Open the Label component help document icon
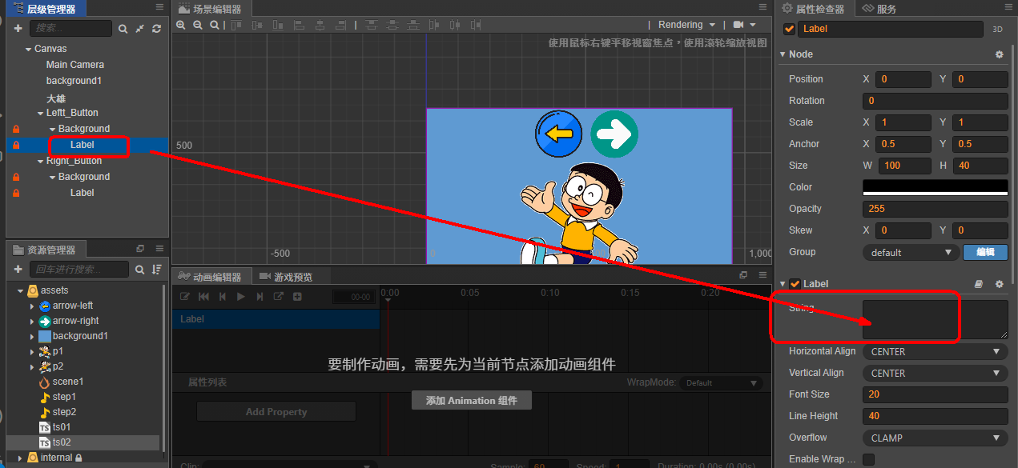Image resolution: width=1018 pixels, height=468 pixels. (978, 284)
